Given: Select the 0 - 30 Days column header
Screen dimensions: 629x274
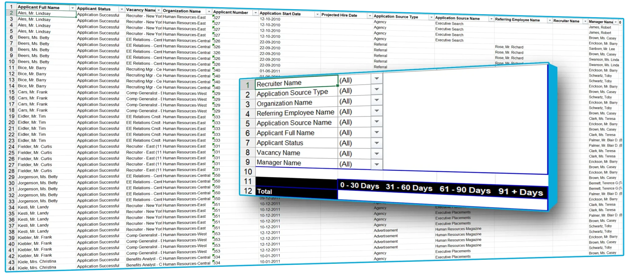Looking at the screenshot, I should pos(360,186).
